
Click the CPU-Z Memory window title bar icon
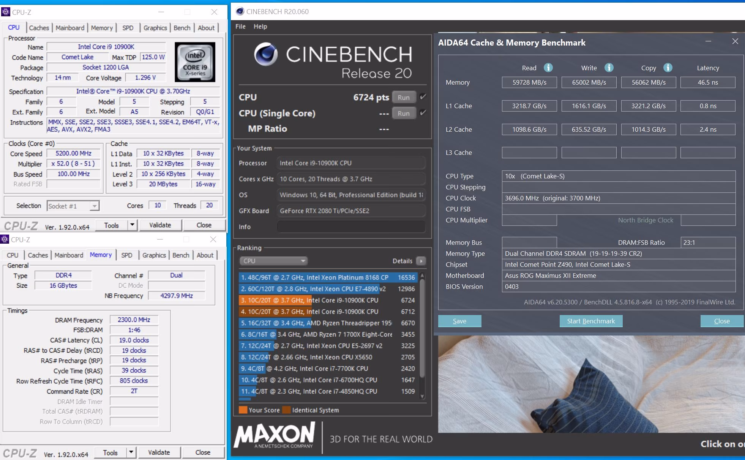point(5,239)
